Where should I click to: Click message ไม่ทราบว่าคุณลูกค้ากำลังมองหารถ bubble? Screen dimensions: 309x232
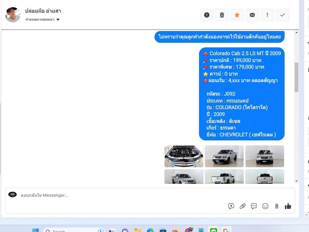(219, 37)
